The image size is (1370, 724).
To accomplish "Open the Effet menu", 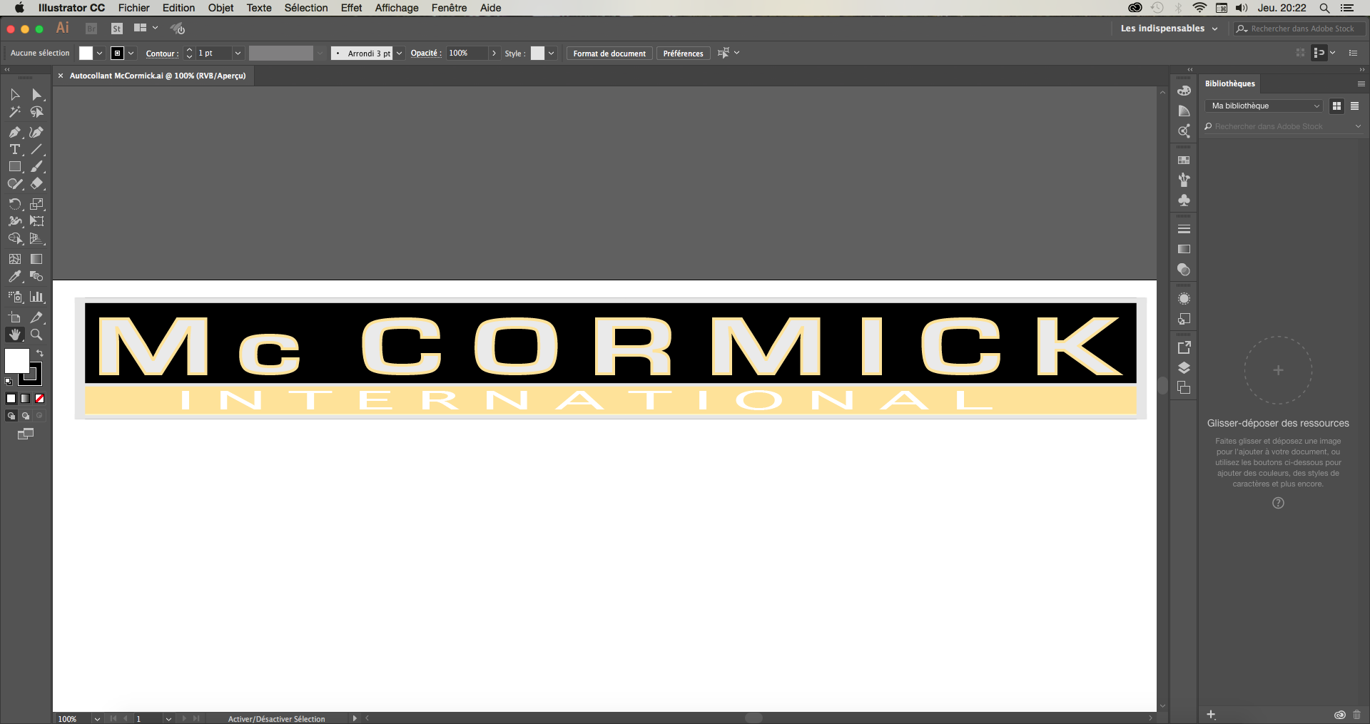I will pyautogui.click(x=351, y=8).
